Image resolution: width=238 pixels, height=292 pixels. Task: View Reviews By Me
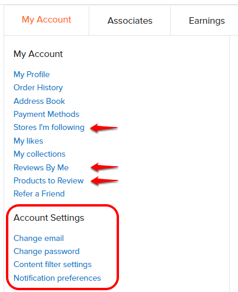(41, 167)
